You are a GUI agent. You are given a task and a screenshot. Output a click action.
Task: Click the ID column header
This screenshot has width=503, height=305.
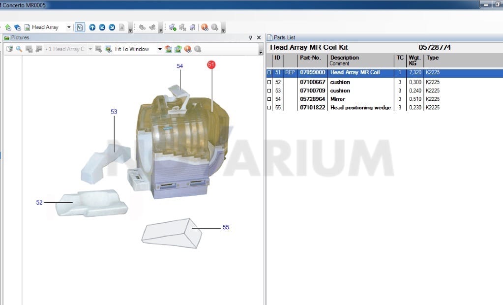[x=277, y=61]
